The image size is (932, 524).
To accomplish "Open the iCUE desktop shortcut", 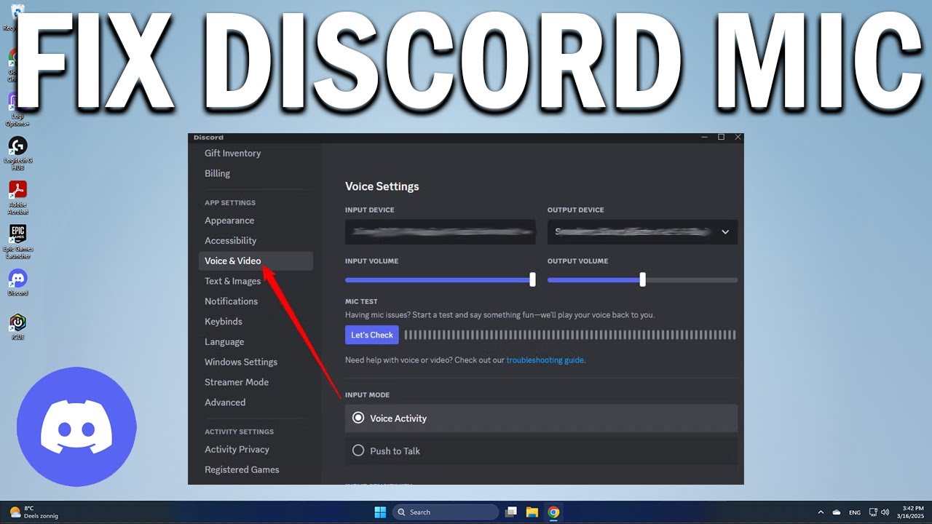I will (17, 326).
